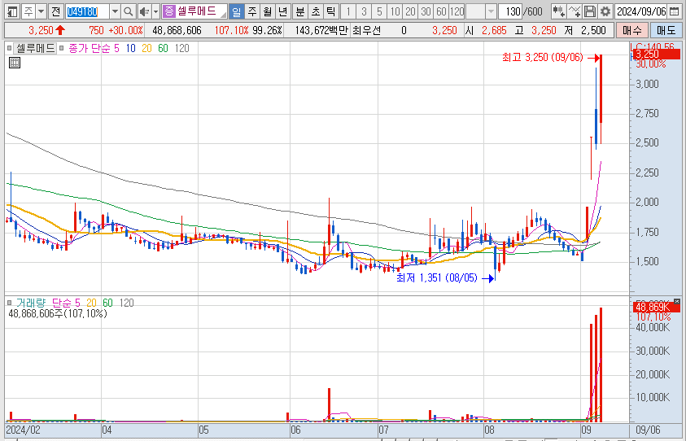Click the blue 10 price MA label
Image resolution: width=686 pixels, height=441 pixels.
pos(130,48)
